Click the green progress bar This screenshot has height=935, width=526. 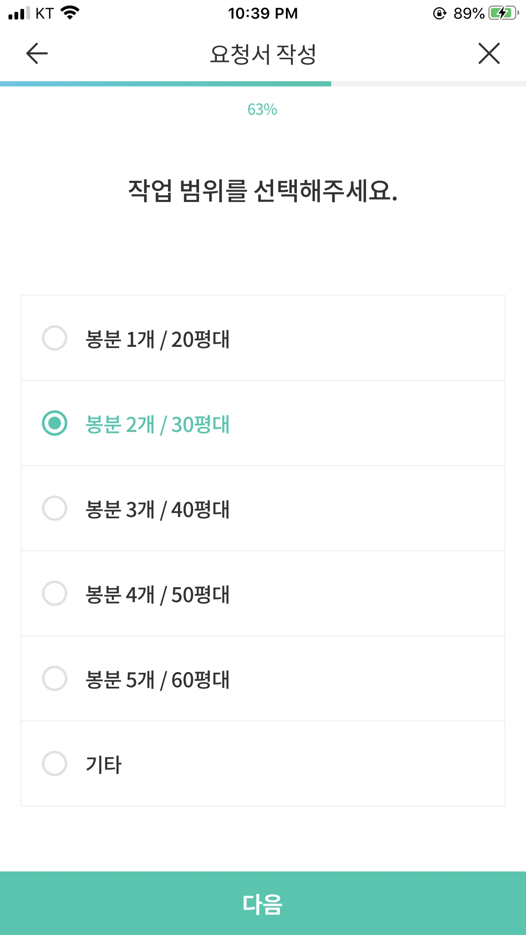tap(165, 84)
